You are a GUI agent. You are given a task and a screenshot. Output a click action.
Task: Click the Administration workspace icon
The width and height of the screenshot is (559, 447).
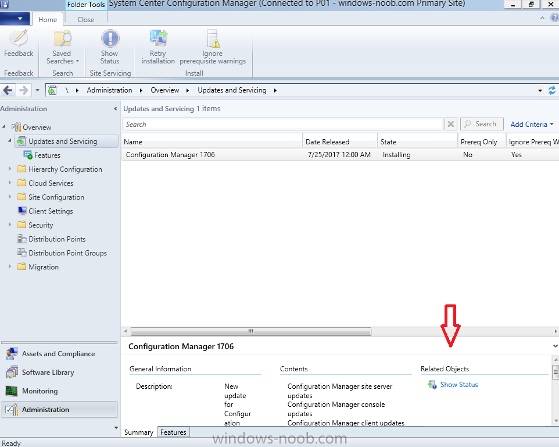tap(12, 410)
